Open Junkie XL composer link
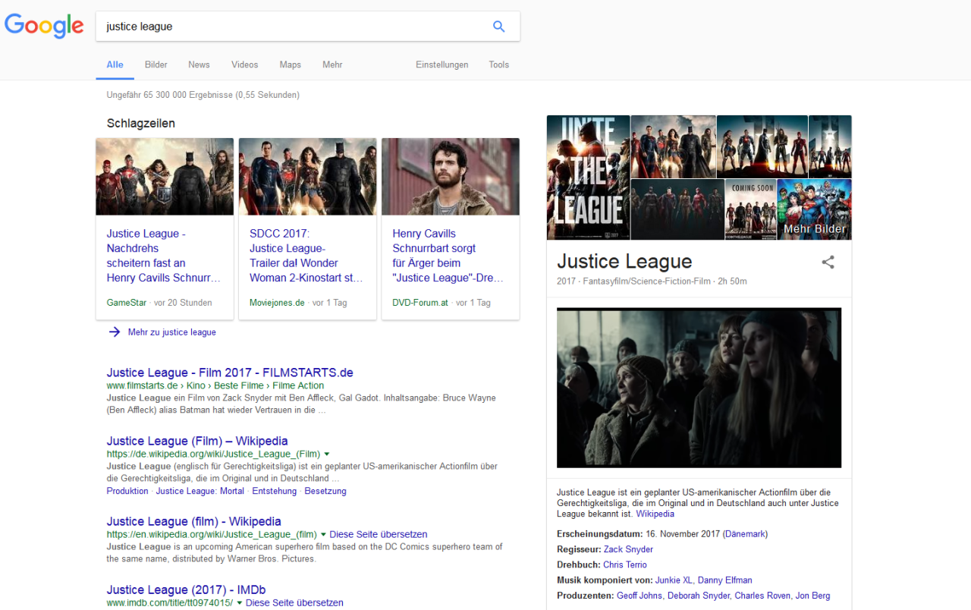Viewport: 971px width, 610px height. (x=674, y=580)
